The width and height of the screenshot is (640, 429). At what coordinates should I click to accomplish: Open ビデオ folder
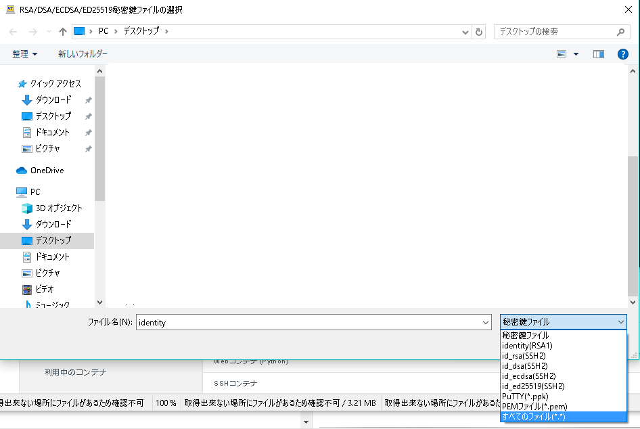[38, 290]
